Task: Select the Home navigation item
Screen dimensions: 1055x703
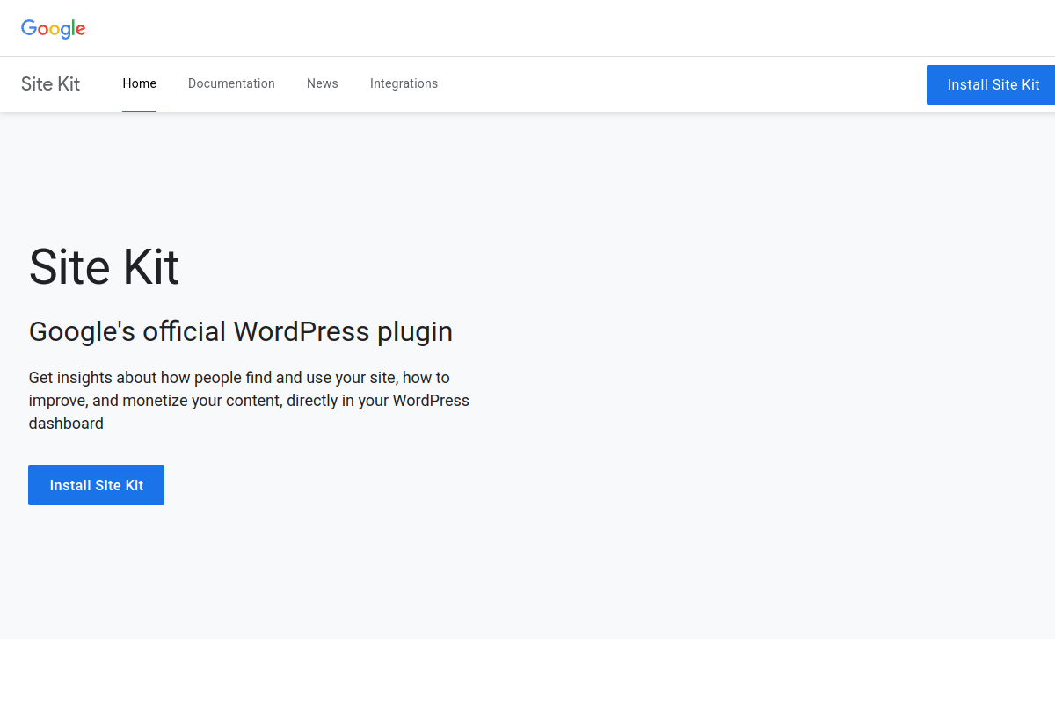Action: 139,83
